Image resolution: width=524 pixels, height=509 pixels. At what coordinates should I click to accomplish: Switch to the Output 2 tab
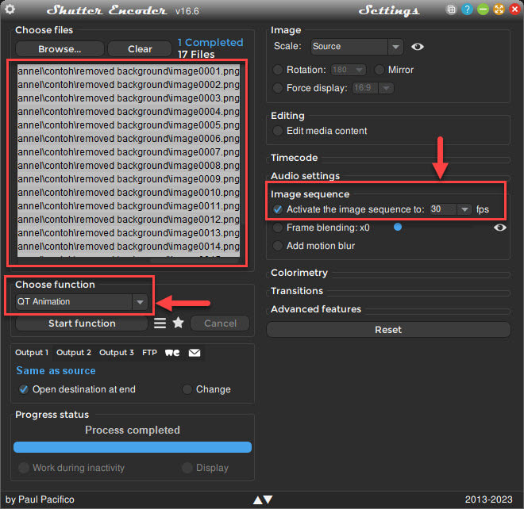tap(74, 353)
